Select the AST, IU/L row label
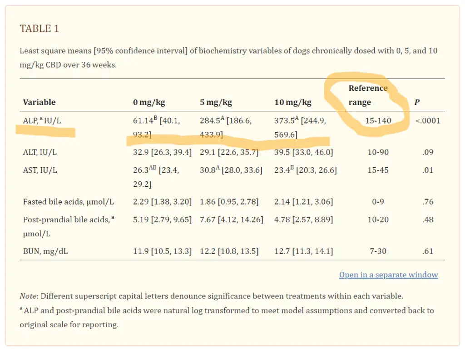 coord(40,170)
